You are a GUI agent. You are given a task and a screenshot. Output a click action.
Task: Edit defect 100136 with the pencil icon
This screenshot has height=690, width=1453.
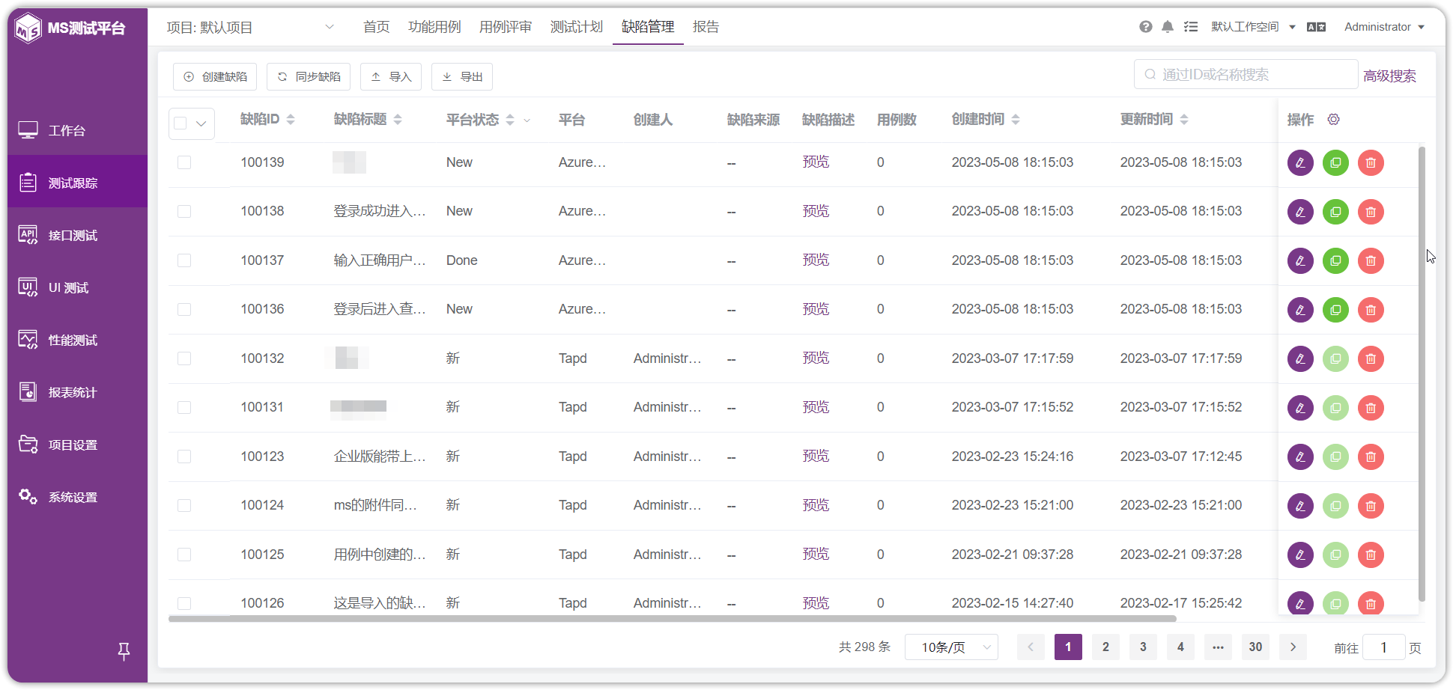(1300, 310)
